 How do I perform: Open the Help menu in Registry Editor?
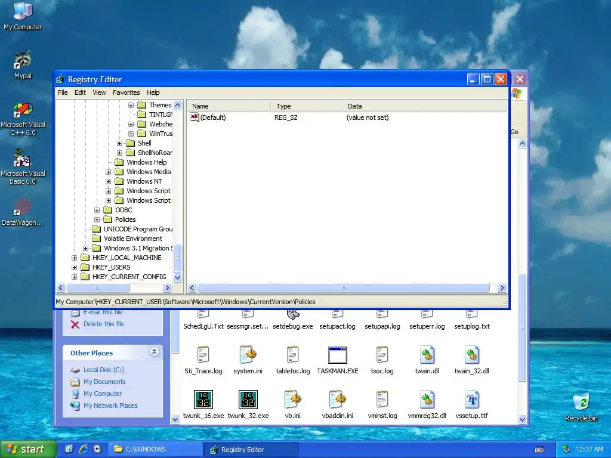(x=153, y=92)
